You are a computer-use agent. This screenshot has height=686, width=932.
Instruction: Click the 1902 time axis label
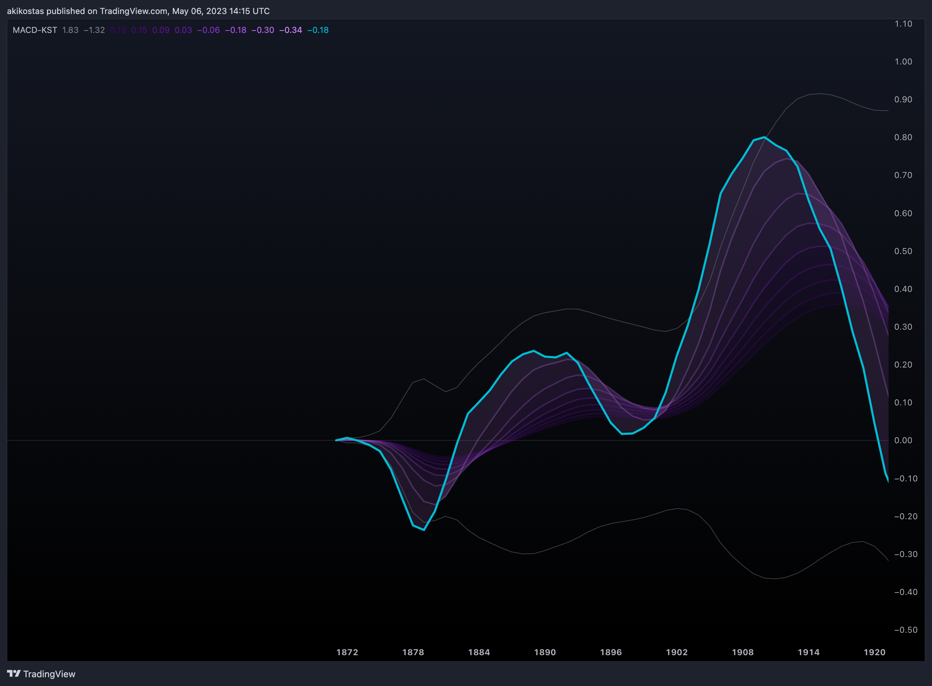[x=677, y=652]
